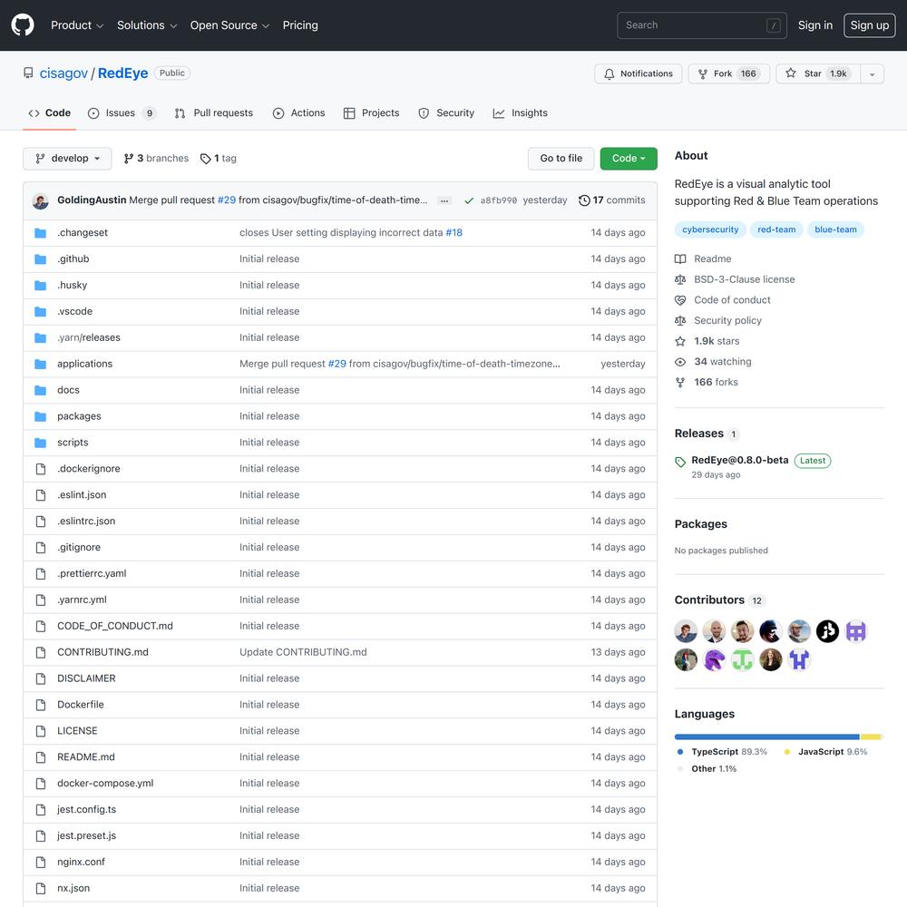The width and height of the screenshot is (907, 907).
Task: Switch to the Code tab
Action: (49, 112)
